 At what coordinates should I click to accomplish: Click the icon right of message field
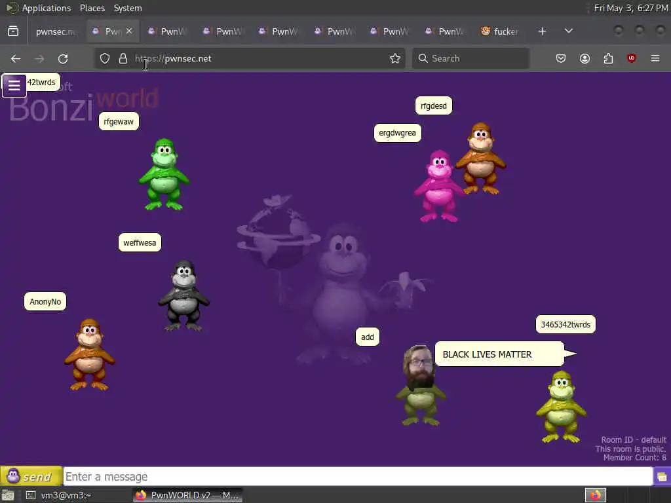coord(662,477)
